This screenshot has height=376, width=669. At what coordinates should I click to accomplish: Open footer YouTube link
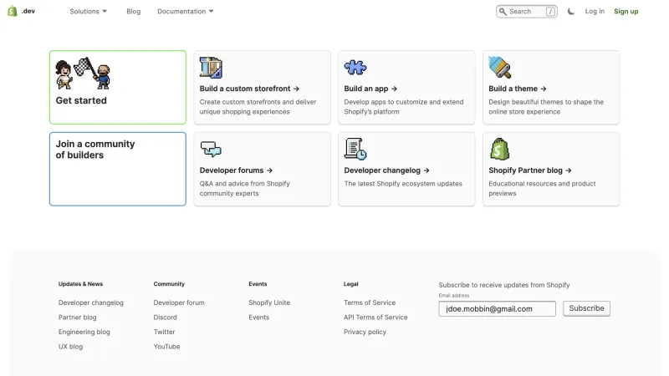click(x=166, y=347)
